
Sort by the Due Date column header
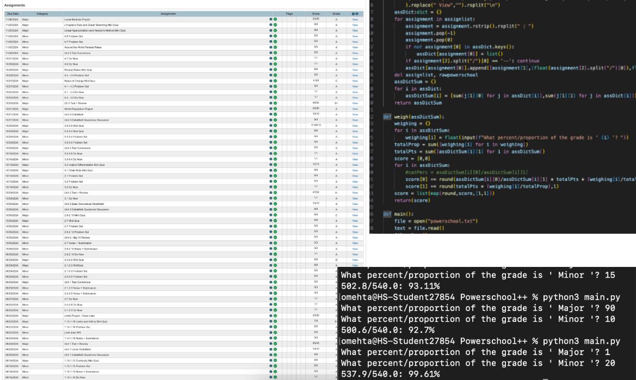point(13,14)
